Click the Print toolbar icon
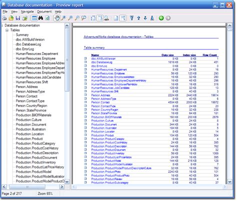This screenshot has width=237, height=201. pyautogui.click(x=4, y=18)
